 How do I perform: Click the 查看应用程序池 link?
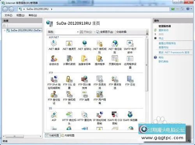coord(167,43)
